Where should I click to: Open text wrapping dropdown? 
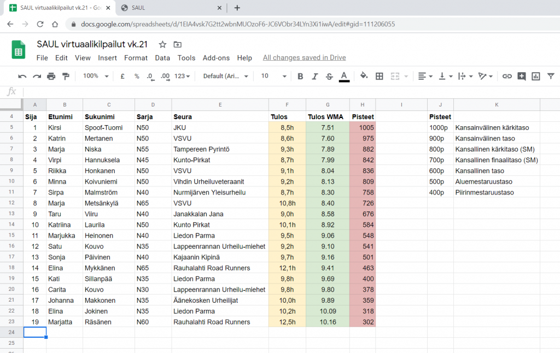[x=465, y=77]
